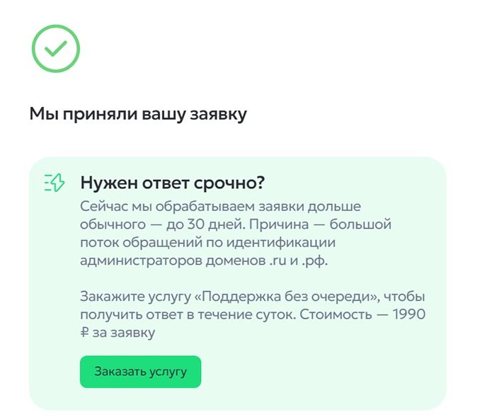485x417 pixels.
Task: Click the word обычного in the notice
Action: click(113, 224)
